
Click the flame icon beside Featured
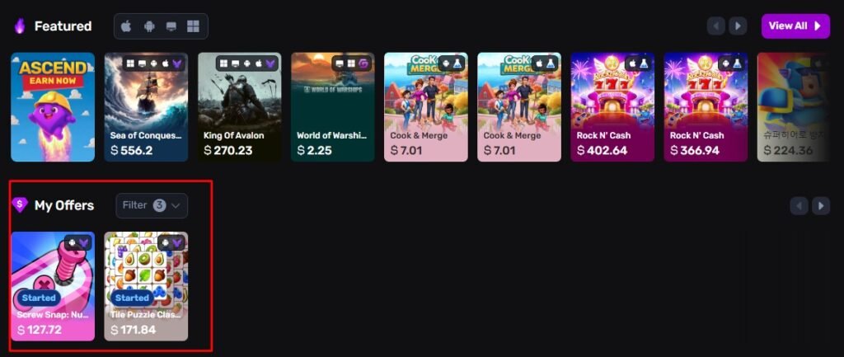pos(20,26)
